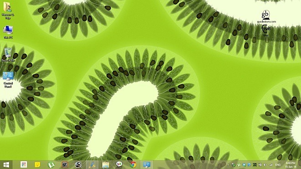The width and height of the screenshot is (301, 169).
Task: Select the This PC desktop icon
Action: [x=8, y=32]
